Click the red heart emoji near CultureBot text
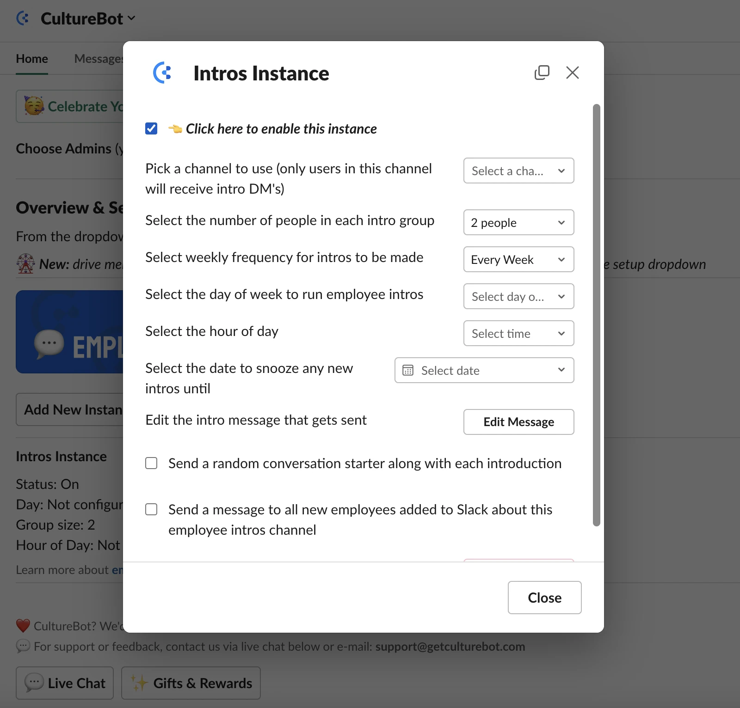This screenshot has width=740, height=708. [x=23, y=626]
